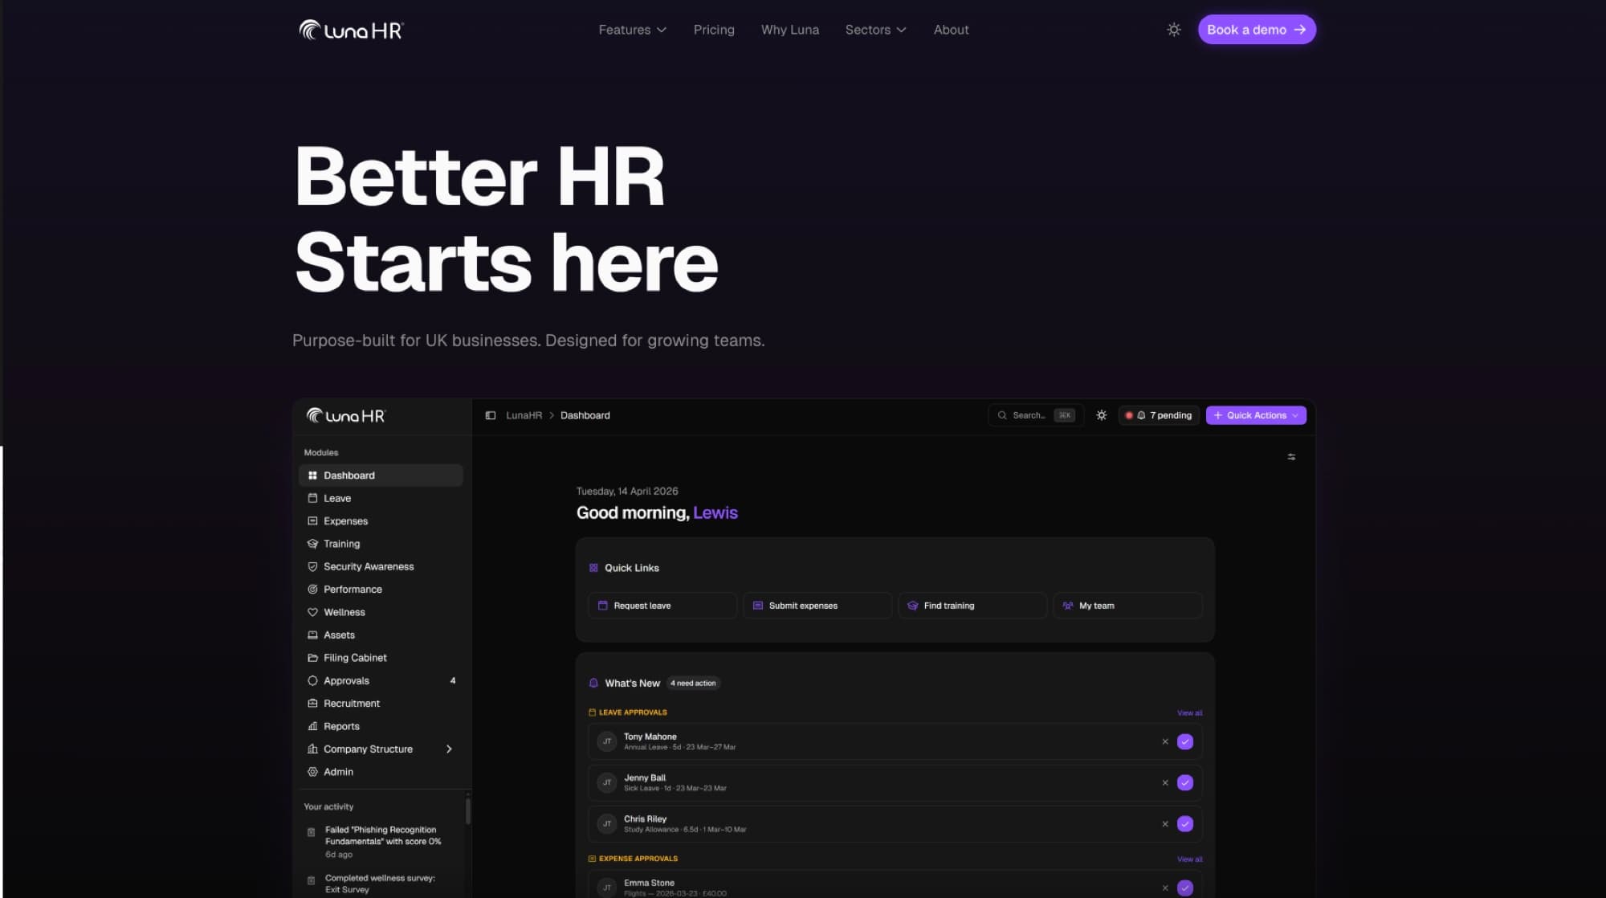Screen dimensions: 1606x898
Task: Click the Quick Links grid icon
Action: tap(593, 568)
